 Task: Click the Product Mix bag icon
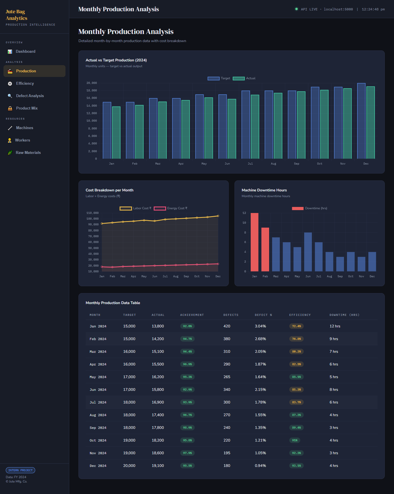(x=10, y=108)
